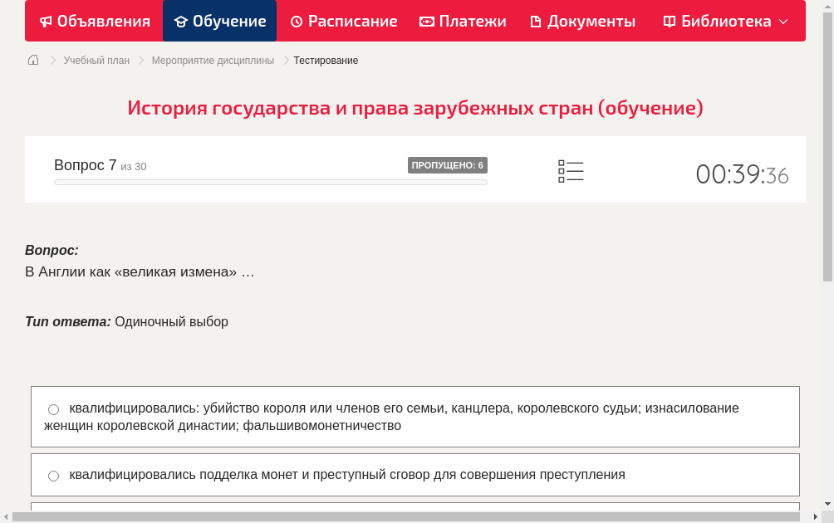Open the home breadcrumb icon

click(32, 60)
